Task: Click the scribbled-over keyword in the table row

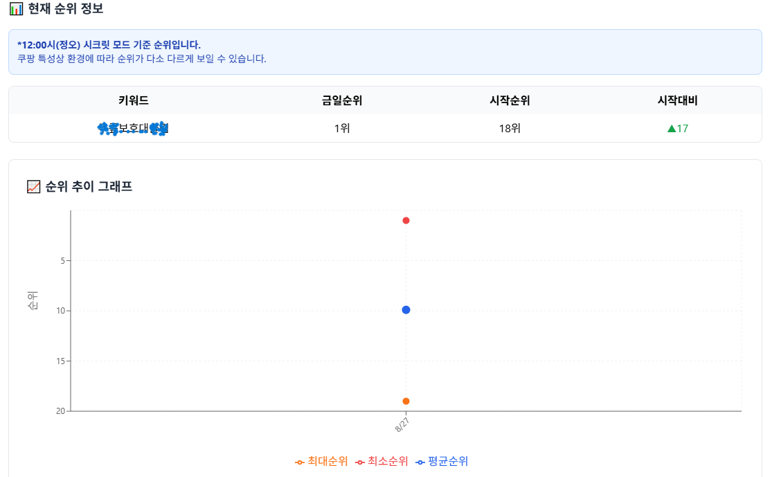Action: point(134,129)
